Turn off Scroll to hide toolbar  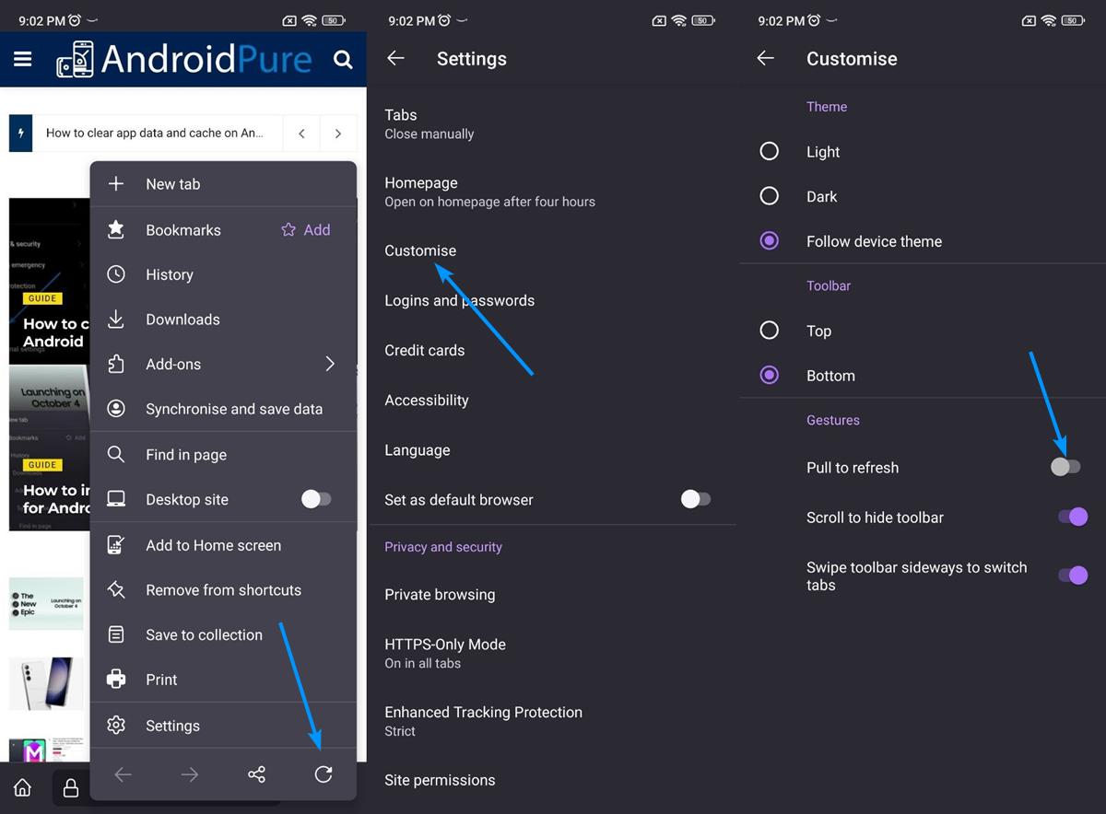[1072, 517]
